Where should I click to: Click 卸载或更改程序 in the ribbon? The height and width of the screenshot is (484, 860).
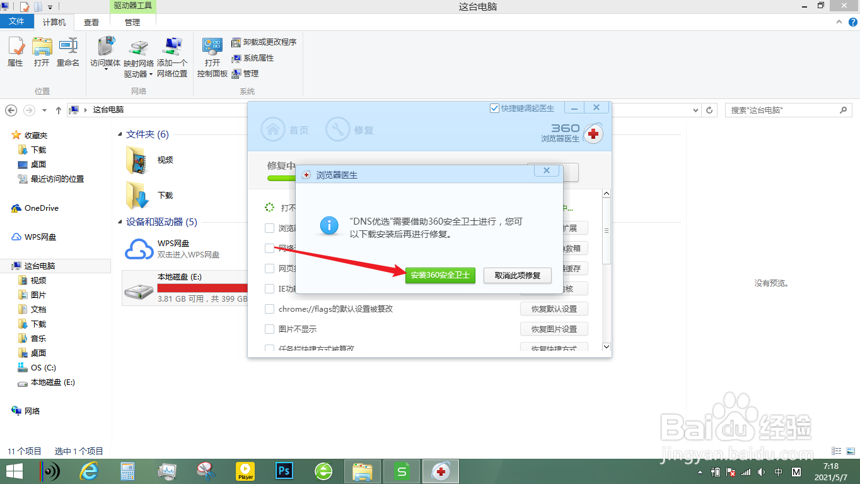click(x=264, y=42)
